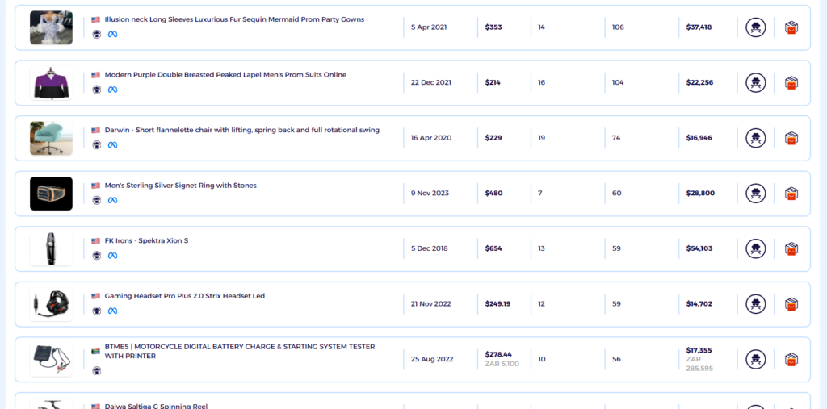Open BTME5 Motorcycle Digital Battery tester title
This screenshot has width=827, height=409.
(x=239, y=352)
